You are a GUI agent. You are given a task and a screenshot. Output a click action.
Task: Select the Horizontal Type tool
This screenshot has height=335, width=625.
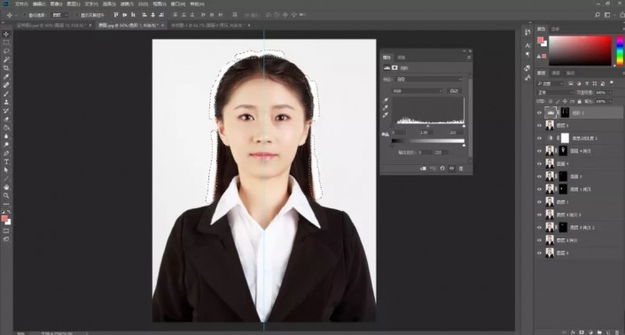coord(6,161)
